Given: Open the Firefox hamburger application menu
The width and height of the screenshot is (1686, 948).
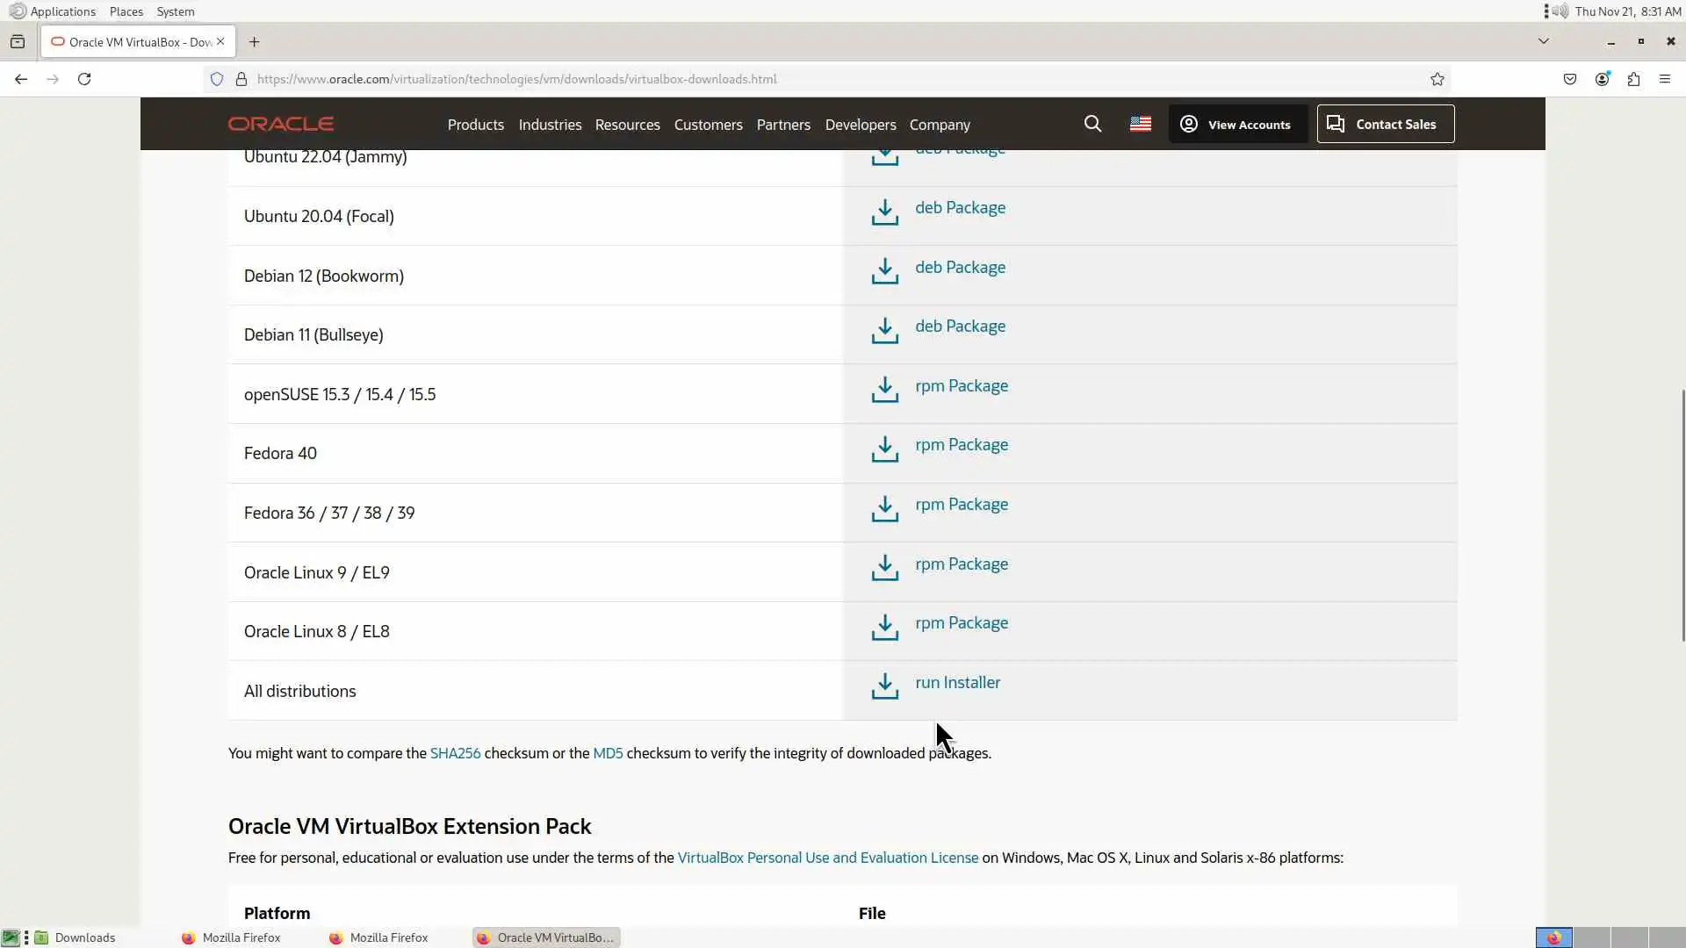Looking at the screenshot, I should 1665,79.
